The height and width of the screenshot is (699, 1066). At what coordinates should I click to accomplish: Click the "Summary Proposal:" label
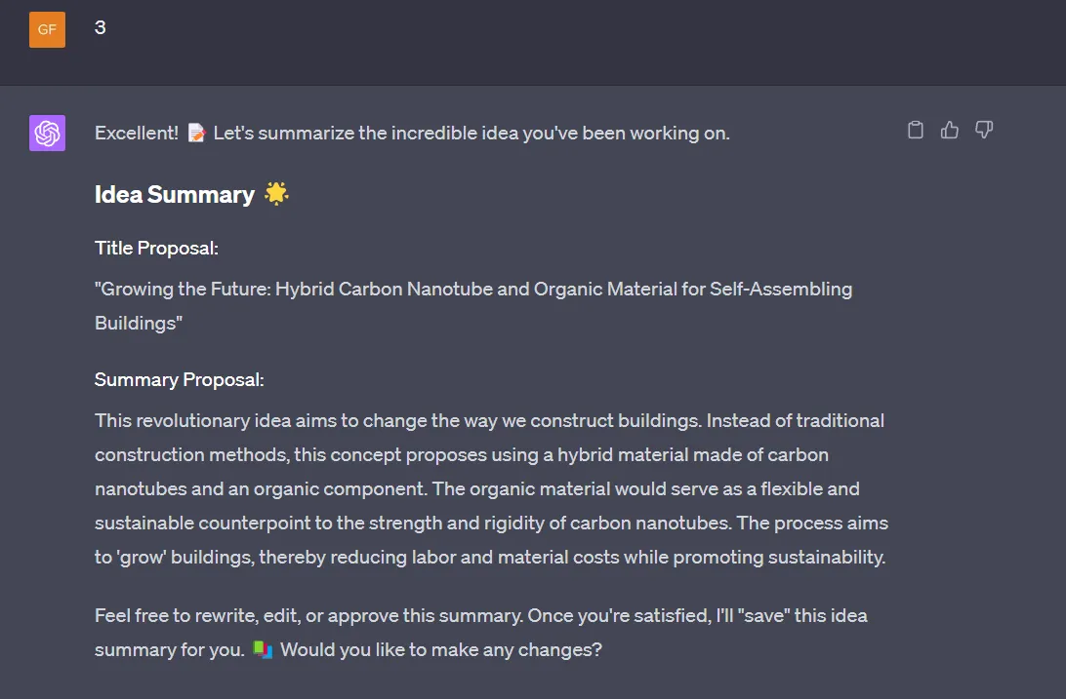(x=180, y=379)
